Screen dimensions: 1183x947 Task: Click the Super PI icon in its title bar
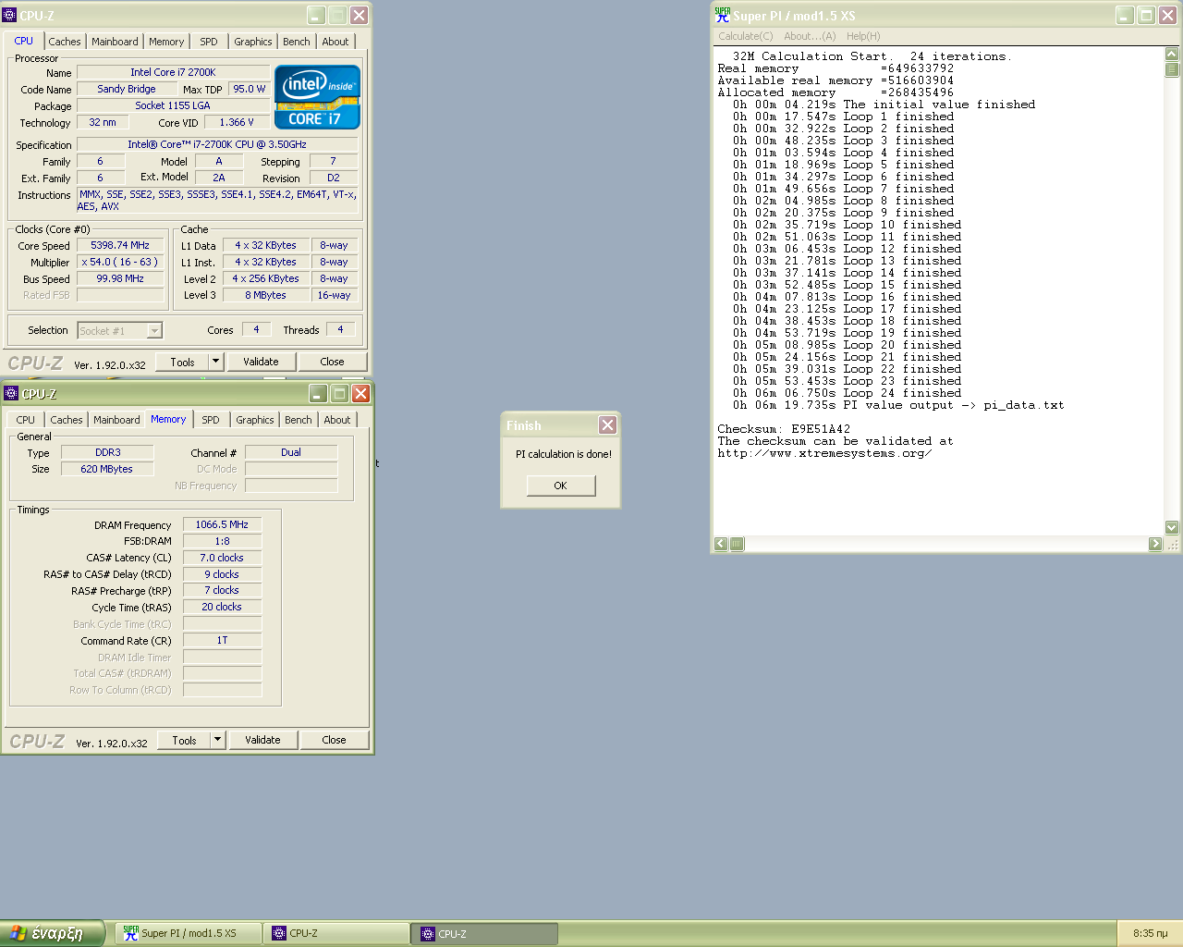(722, 15)
